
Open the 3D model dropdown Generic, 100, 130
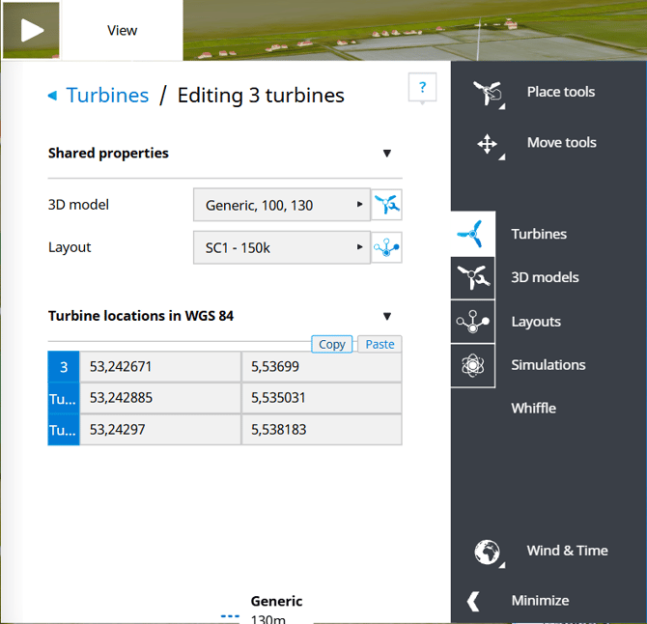tap(282, 205)
